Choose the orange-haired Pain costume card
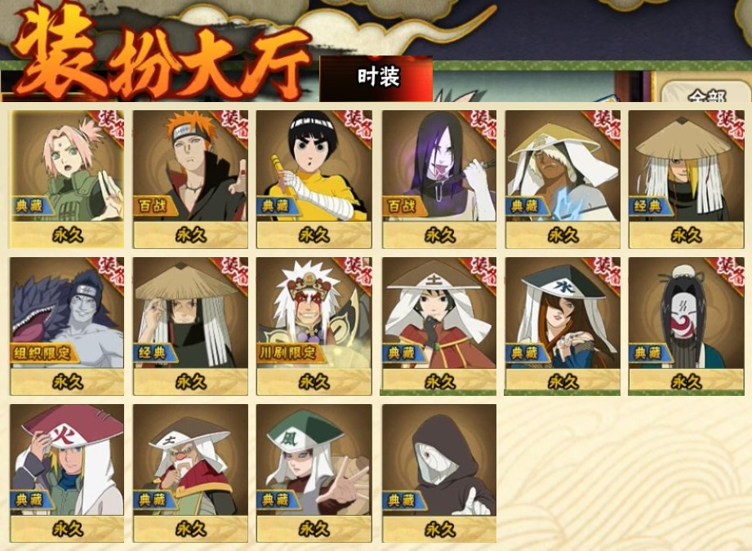 point(190,179)
